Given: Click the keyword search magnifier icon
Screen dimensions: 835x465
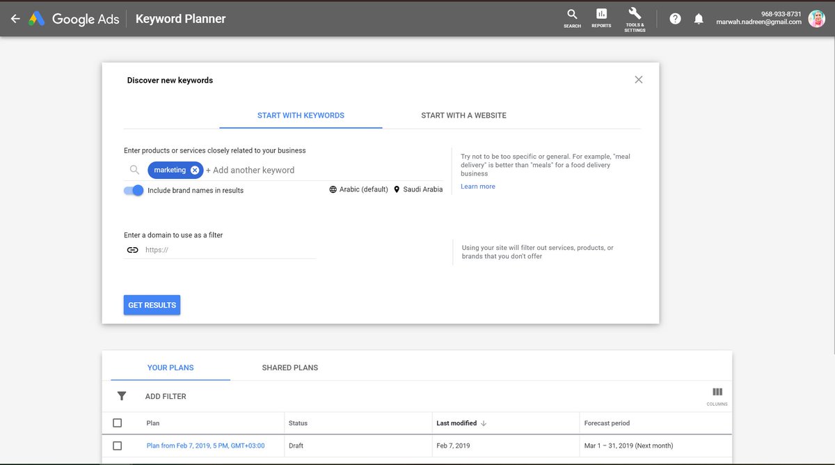Looking at the screenshot, I should 134,170.
